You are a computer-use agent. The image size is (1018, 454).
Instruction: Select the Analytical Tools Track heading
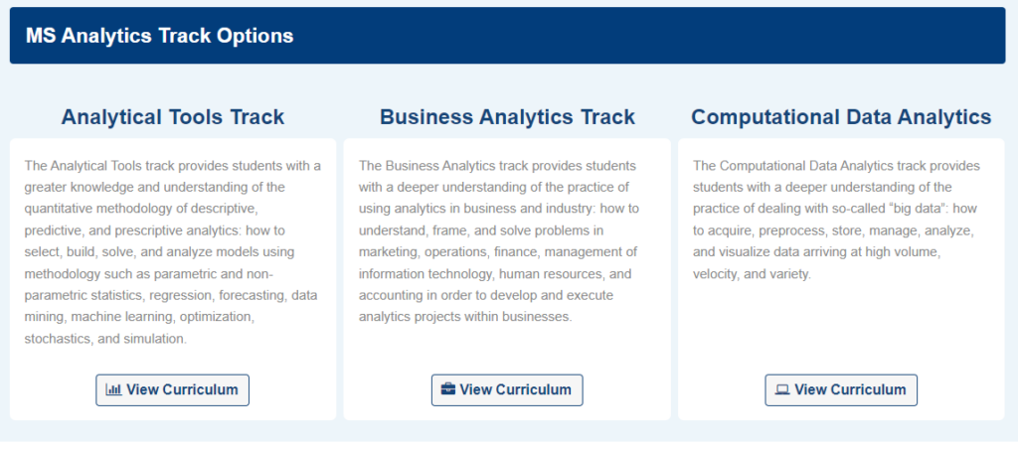(x=173, y=117)
